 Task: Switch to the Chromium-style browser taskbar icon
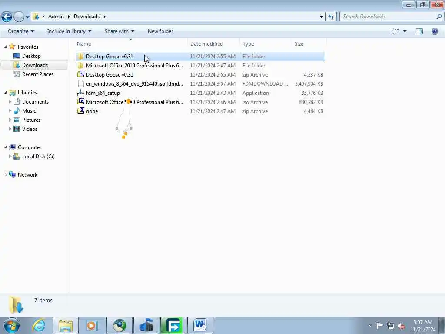coord(120,325)
